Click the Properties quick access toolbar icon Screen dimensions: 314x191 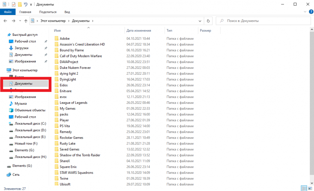(x=13, y=4)
